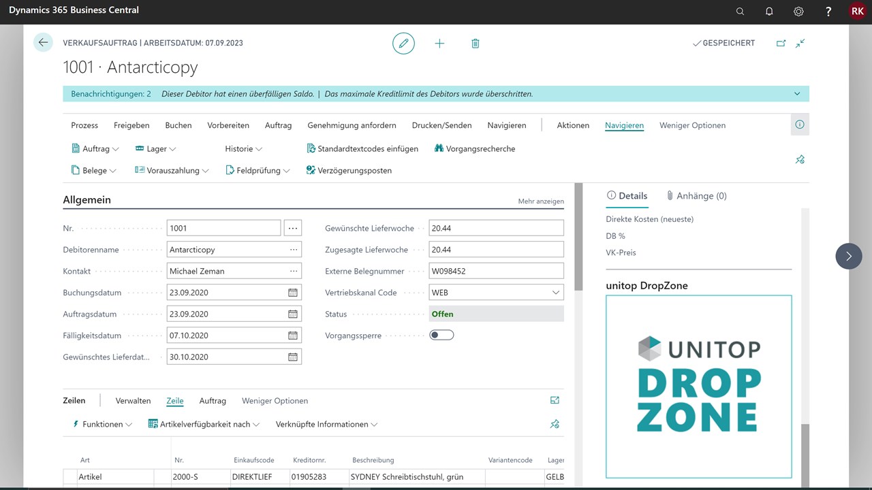Open Verwalten in Zeilen section

point(133,401)
